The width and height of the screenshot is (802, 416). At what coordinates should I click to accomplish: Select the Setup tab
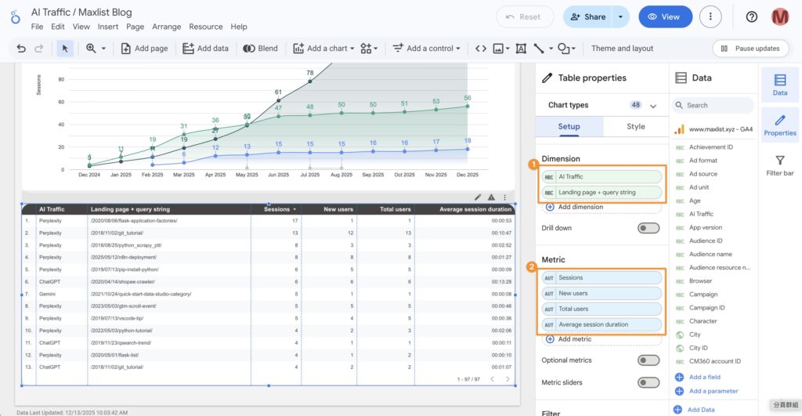pyautogui.click(x=569, y=126)
